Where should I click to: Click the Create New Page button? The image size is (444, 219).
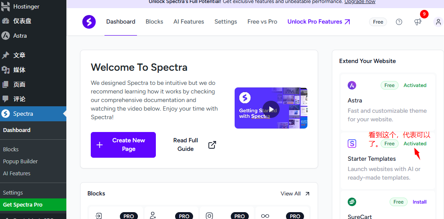tap(123, 145)
